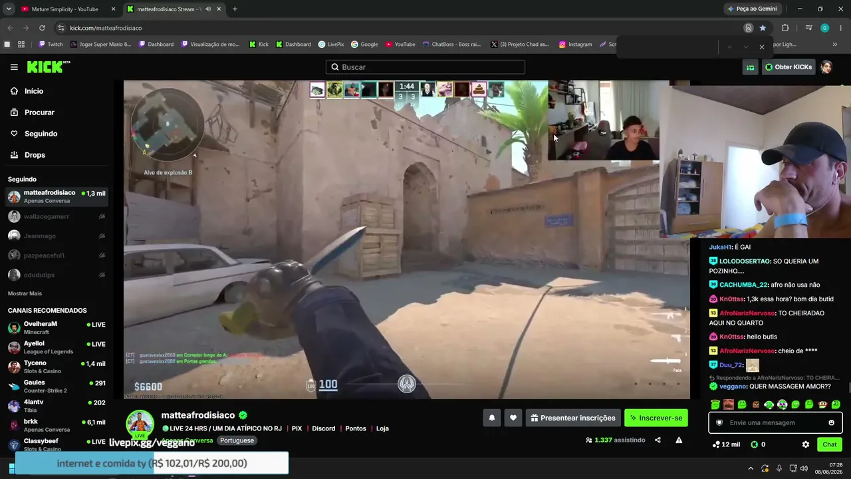Toggle stream notifications bell
The image size is (851, 479).
click(492, 418)
